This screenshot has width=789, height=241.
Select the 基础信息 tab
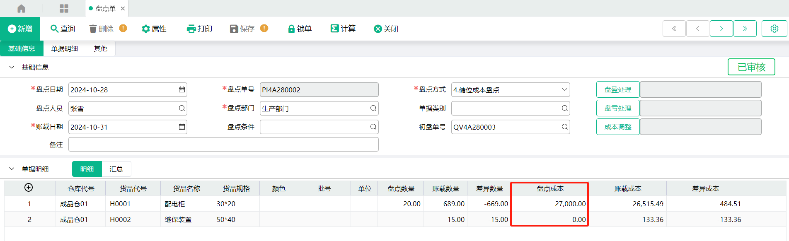[x=22, y=48]
